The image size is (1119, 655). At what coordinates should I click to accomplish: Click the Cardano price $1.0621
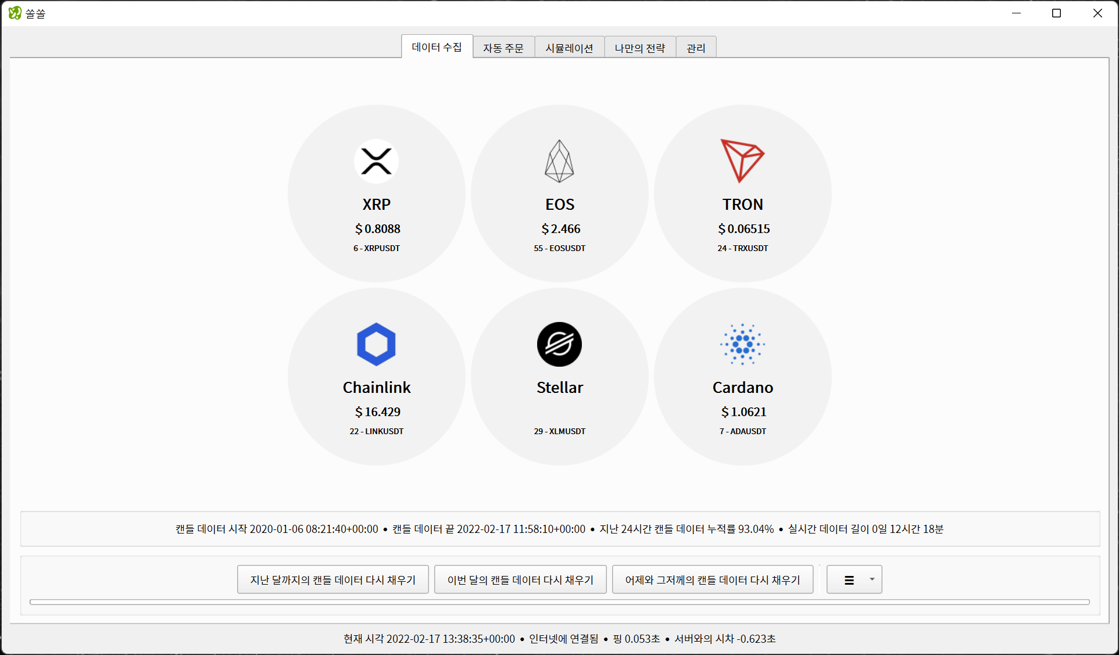pyautogui.click(x=744, y=412)
